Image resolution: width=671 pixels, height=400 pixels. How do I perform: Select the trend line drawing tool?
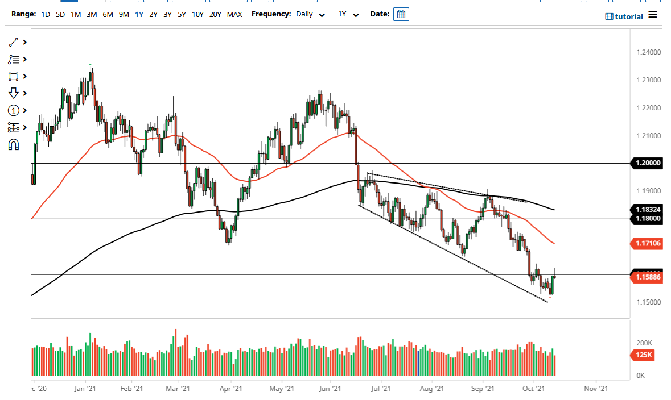pos(13,42)
